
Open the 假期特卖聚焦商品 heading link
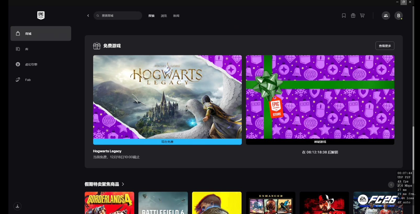click(102, 184)
